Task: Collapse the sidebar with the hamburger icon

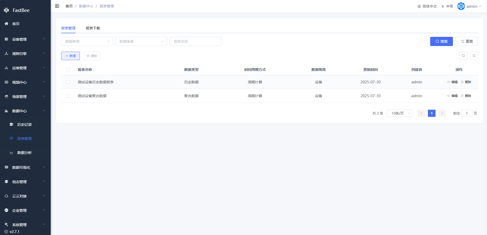Action: click(x=57, y=6)
